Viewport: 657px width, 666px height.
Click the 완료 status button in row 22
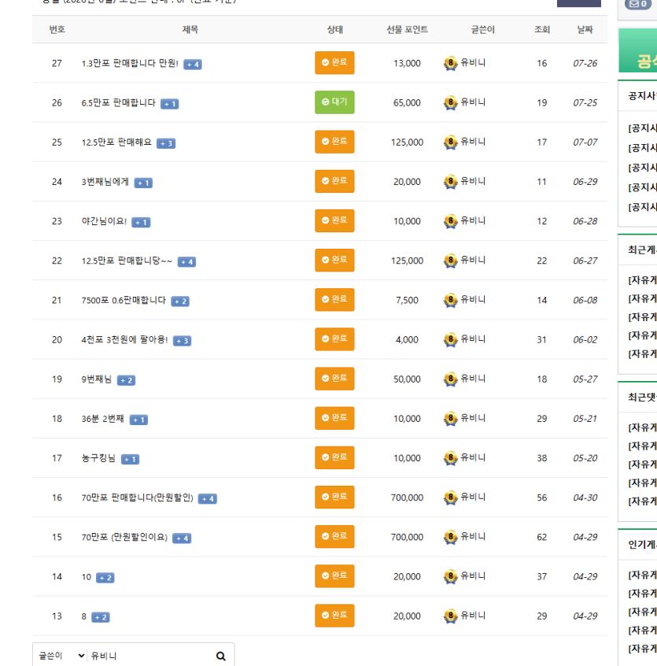pos(334,261)
